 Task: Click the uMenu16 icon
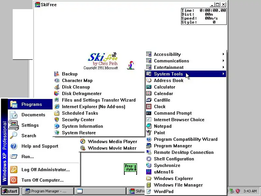click(x=149, y=172)
